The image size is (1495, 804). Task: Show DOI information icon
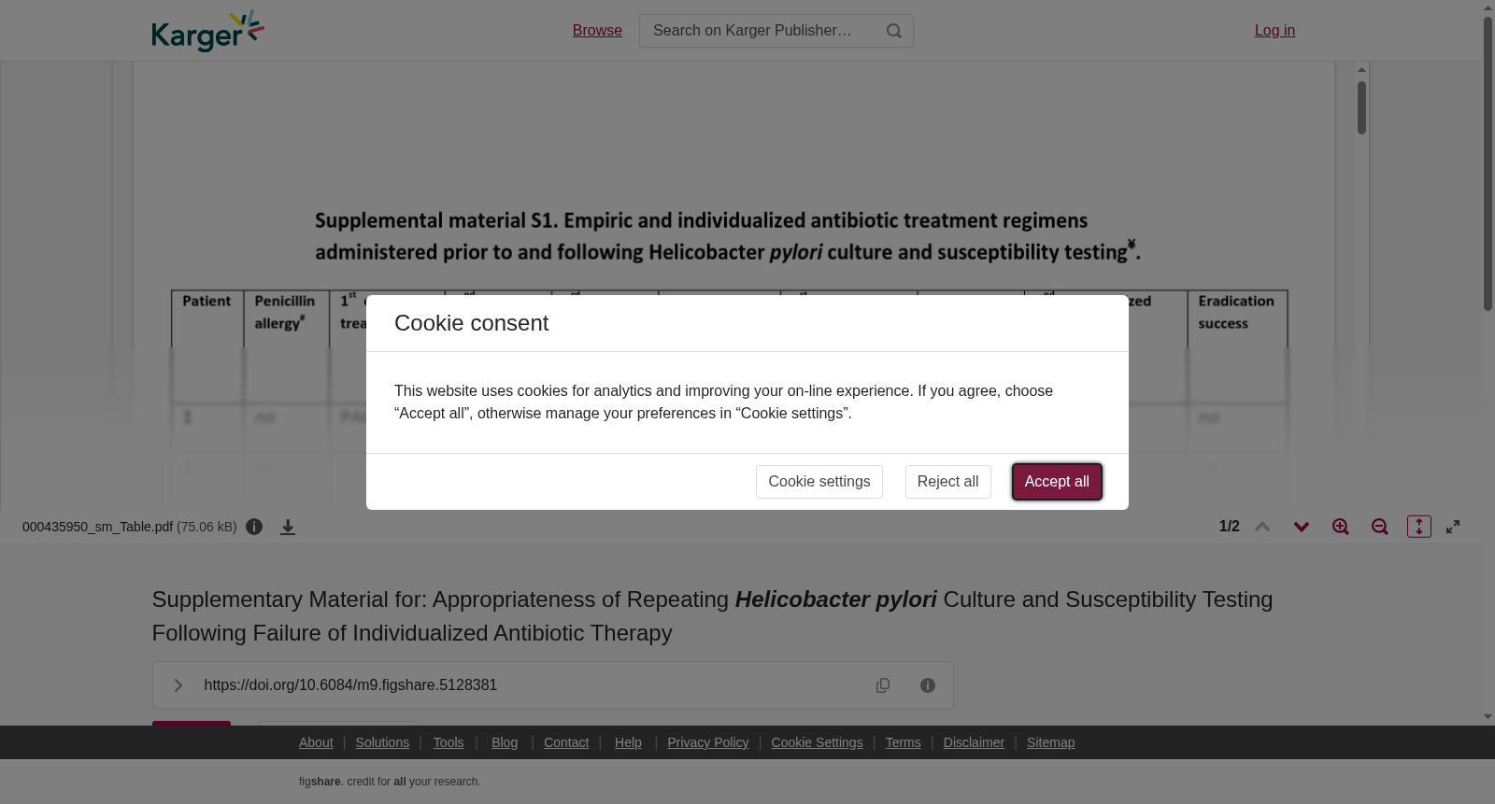[928, 685]
